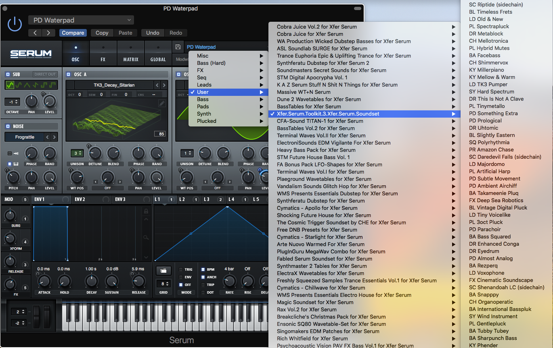Click the floppy disk save preset icon
The width and height of the screenshot is (553, 348).
pyautogui.click(x=178, y=47)
